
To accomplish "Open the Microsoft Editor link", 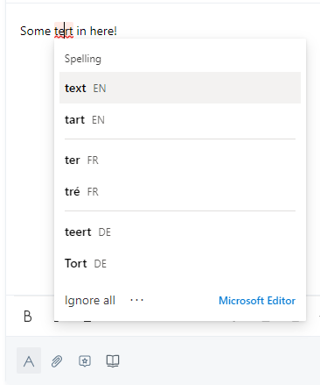I will [x=257, y=301].
